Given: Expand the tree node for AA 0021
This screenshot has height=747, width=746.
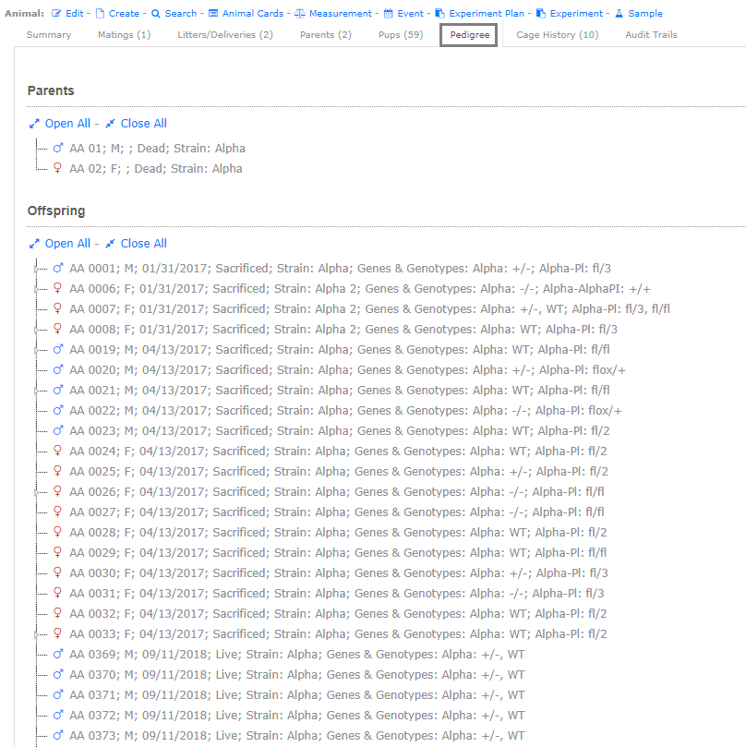Looking at the screenshot, I should 36,391.
